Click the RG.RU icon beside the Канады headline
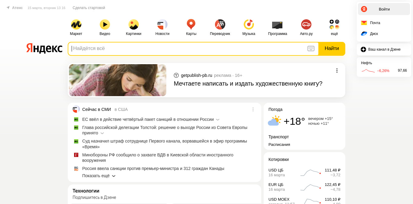 pyautogui.click(x=76, y=169)
